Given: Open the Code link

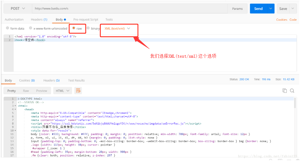Looking at the screenshot, I should coord(293,20).
